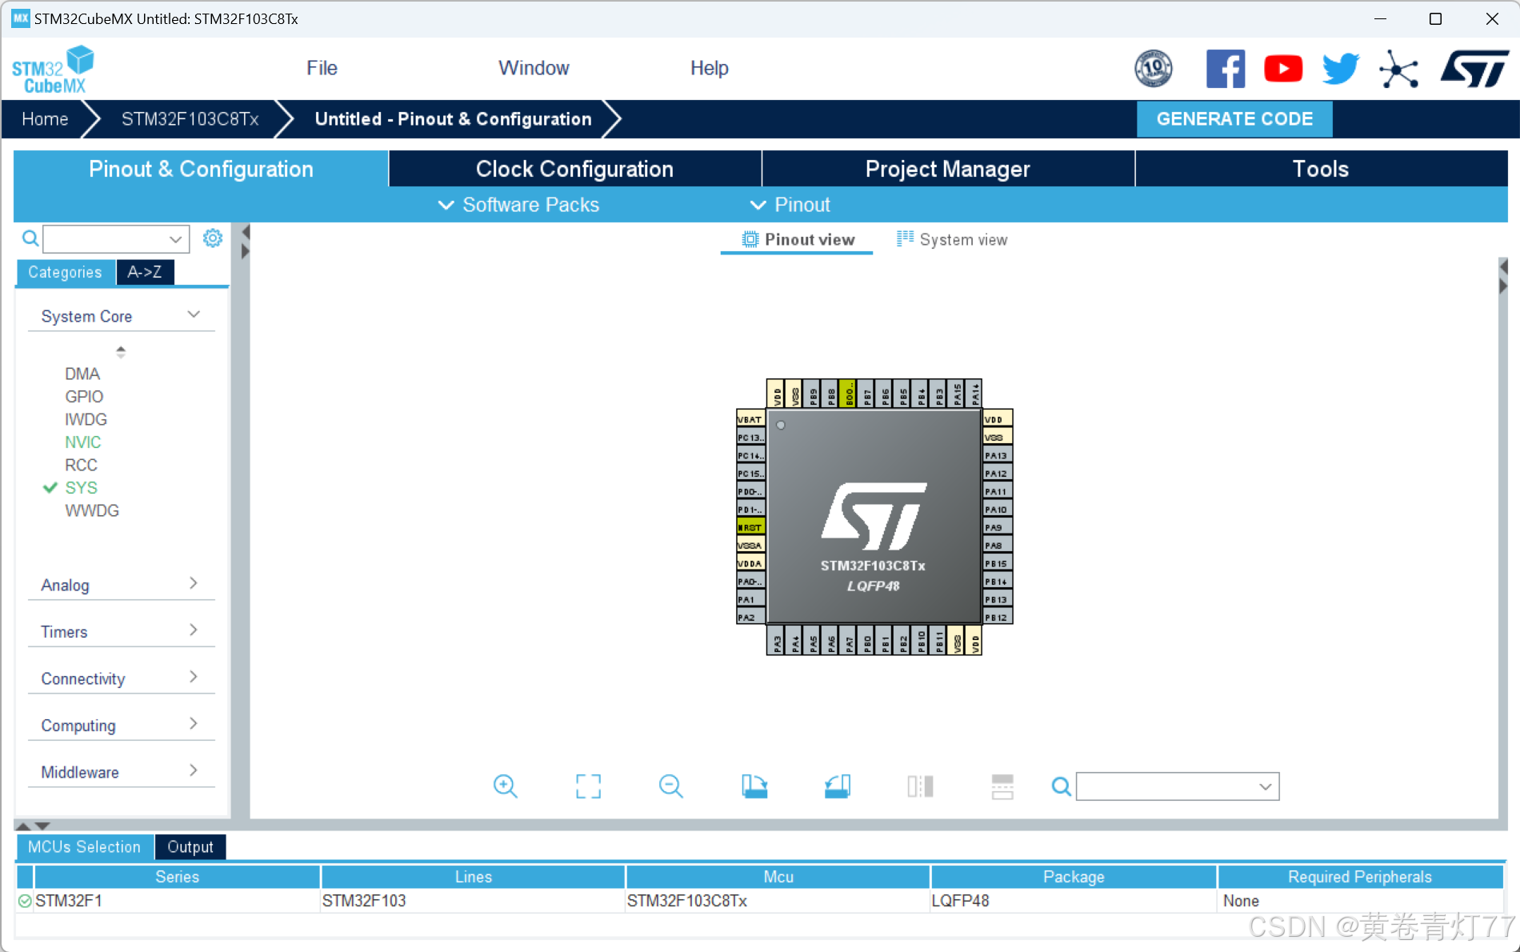Open the pin search combo box dropdown
Image resolution: width=1520 pixels, height=952 pixels.
[1265, 786]
